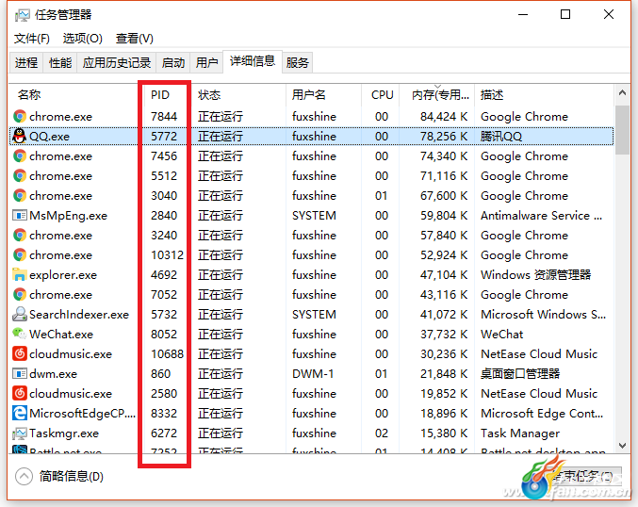The height and width of the screenshot is (507, 638).
Task: Switch to the 应用历史记录 tab
Action: (x=117, y=62)
